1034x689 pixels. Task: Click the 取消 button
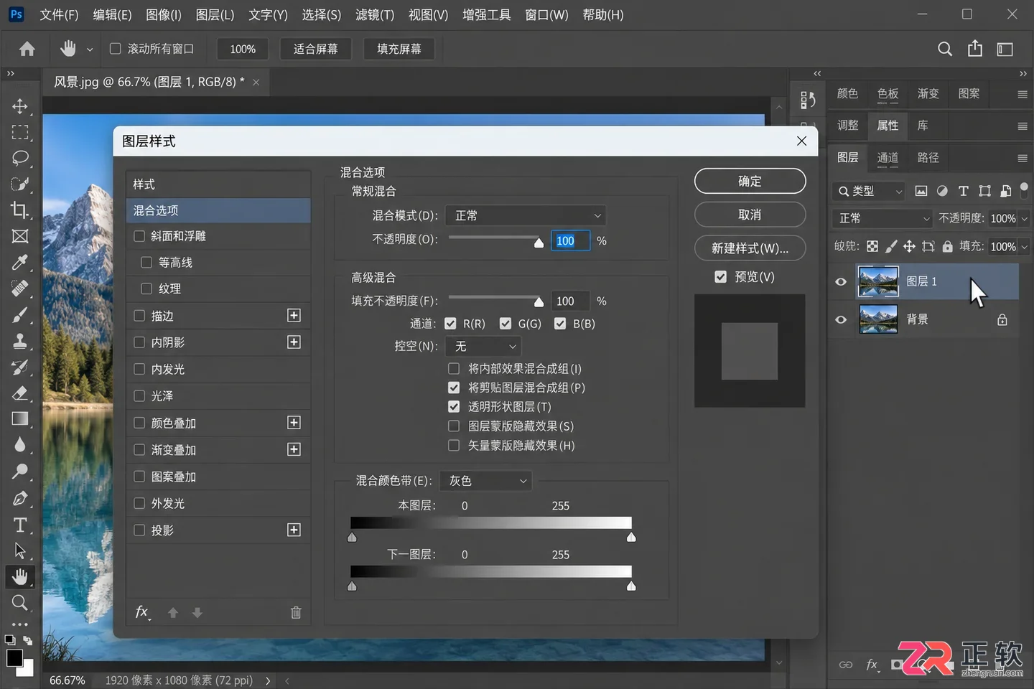click(x=750, y=215)
